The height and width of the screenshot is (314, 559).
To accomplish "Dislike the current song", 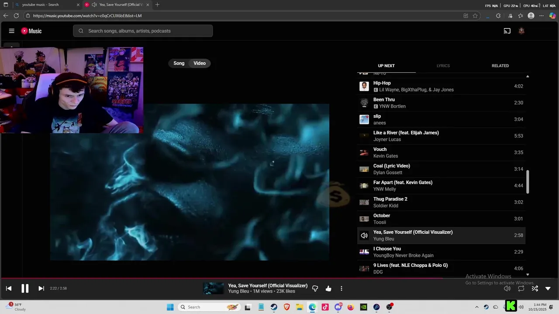I will point(315,288).
